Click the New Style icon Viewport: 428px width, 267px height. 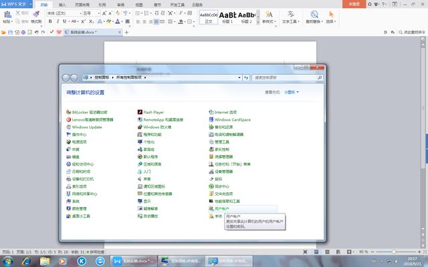tap(269, 15)
